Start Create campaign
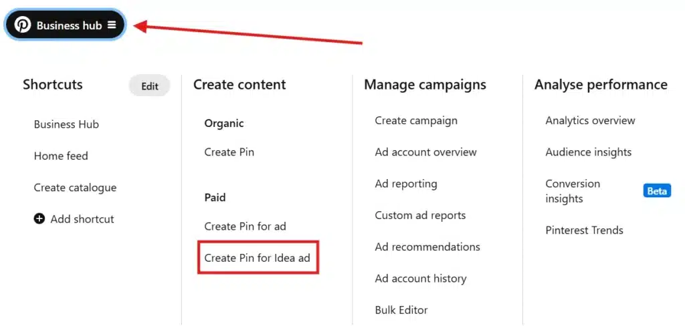 point(416,120)
